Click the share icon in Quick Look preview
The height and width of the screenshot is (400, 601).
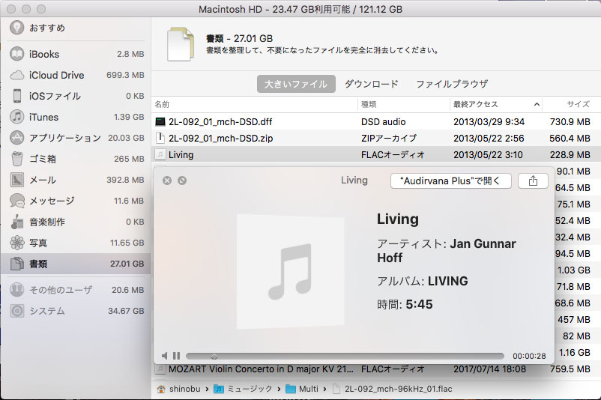(533, 181)
